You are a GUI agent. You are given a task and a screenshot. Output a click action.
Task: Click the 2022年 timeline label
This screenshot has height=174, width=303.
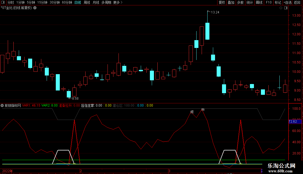pos(8,171)
